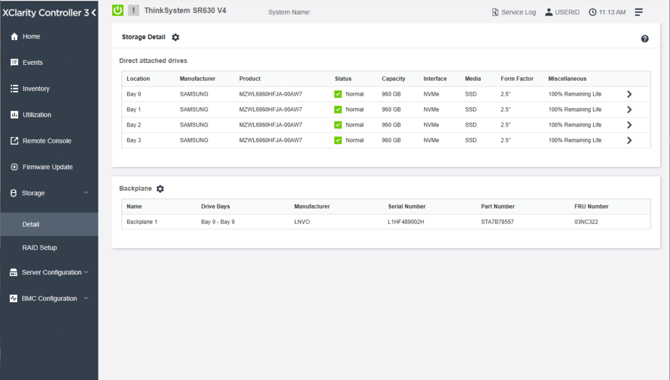Click the ThinkSystem SR630 V4 title
The image size is (670, 380).
tap(185, 10)
